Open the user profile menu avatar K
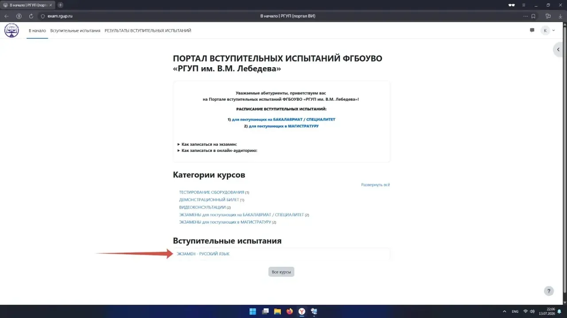 [x=545, y=30]
